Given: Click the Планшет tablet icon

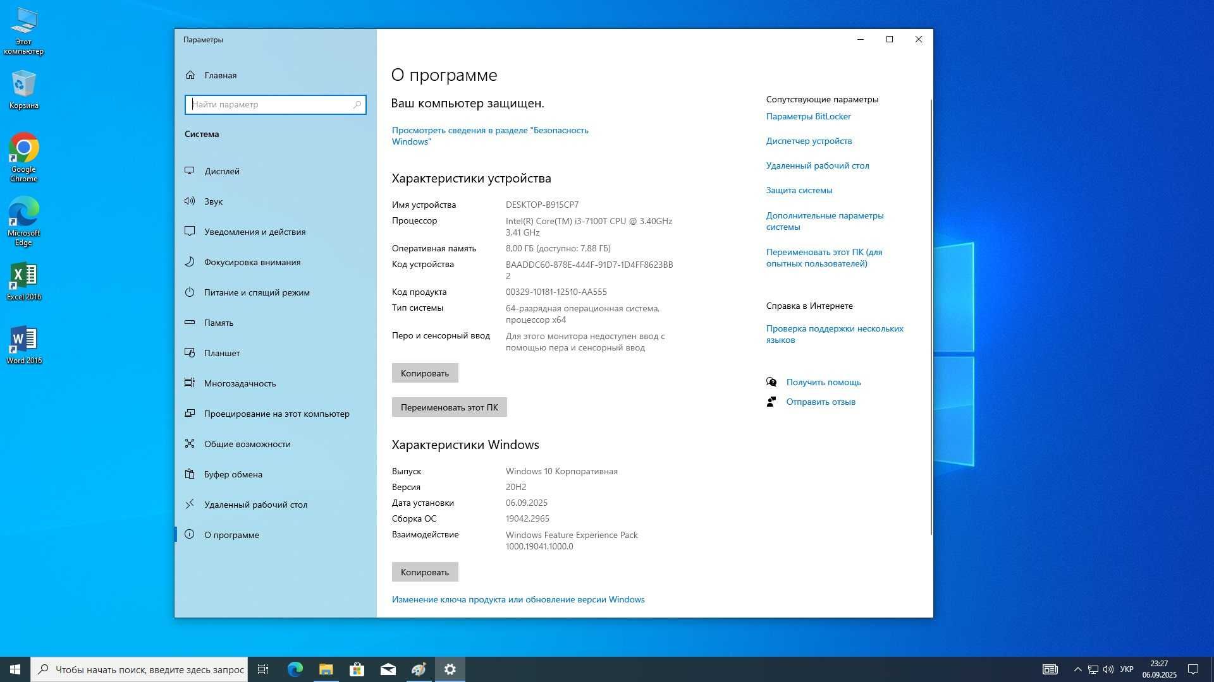Looking at the screenshot, I should 189,352.
